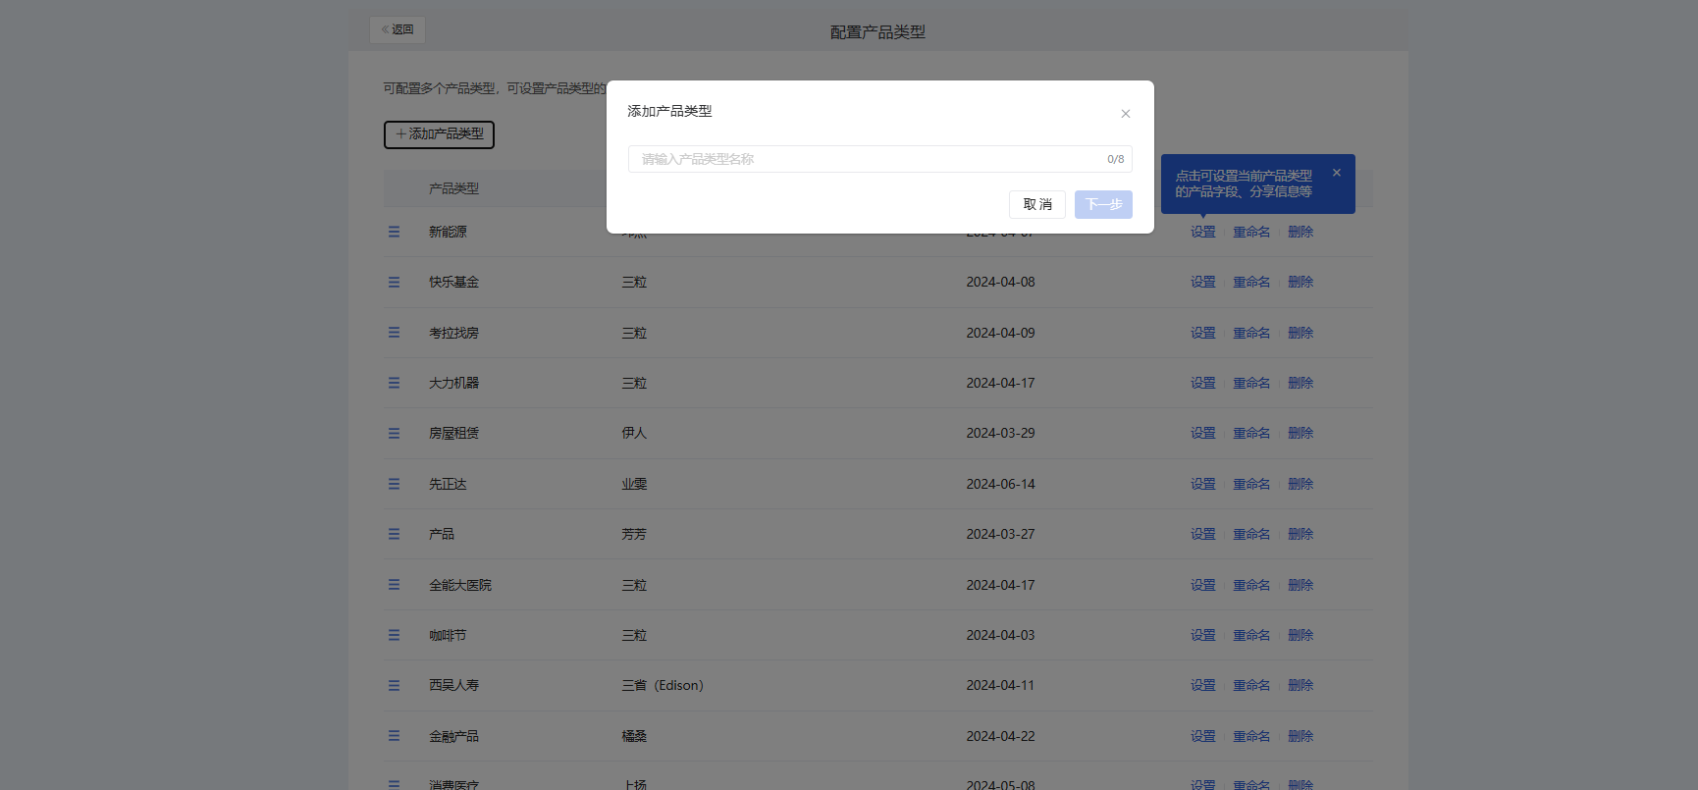Click the drag handle for 产品 row

(x=394, y=534)
